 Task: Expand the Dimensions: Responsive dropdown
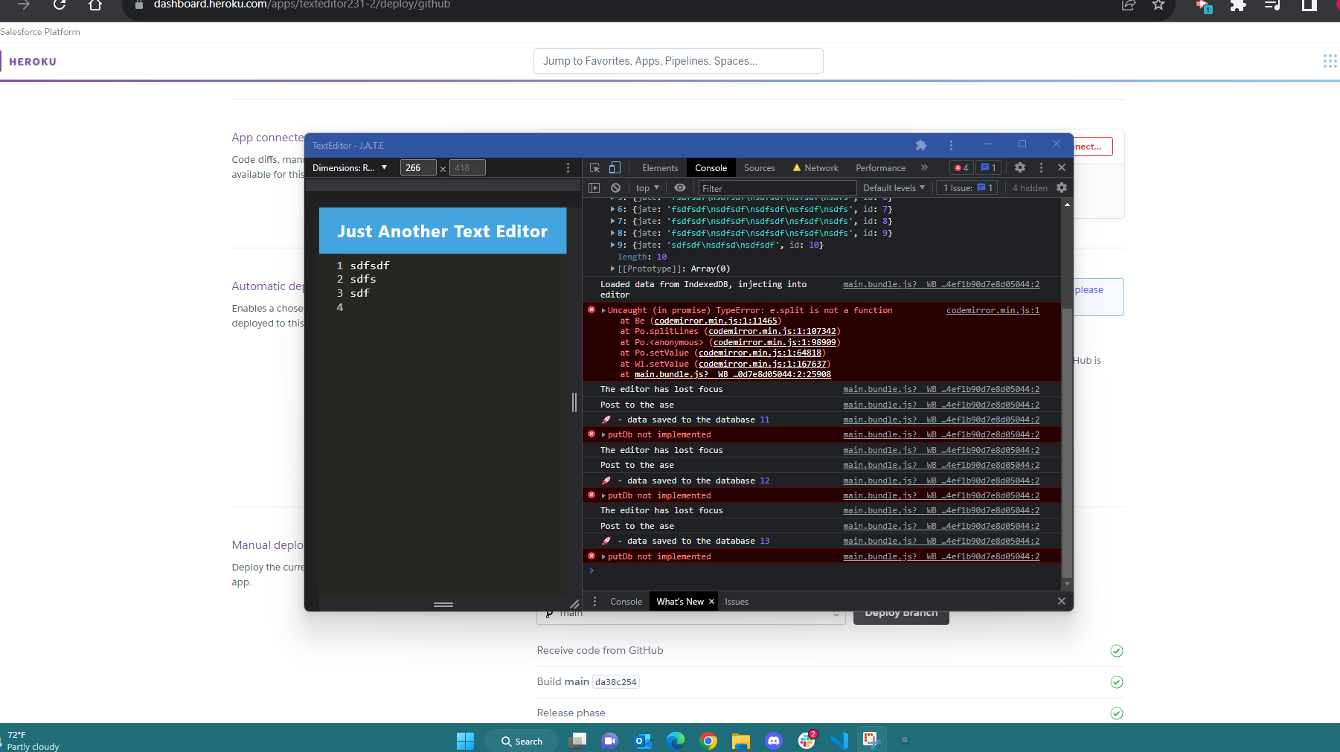click(x=350, y=167)
